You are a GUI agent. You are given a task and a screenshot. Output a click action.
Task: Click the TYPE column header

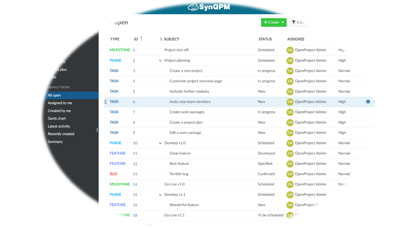(115, 39)
